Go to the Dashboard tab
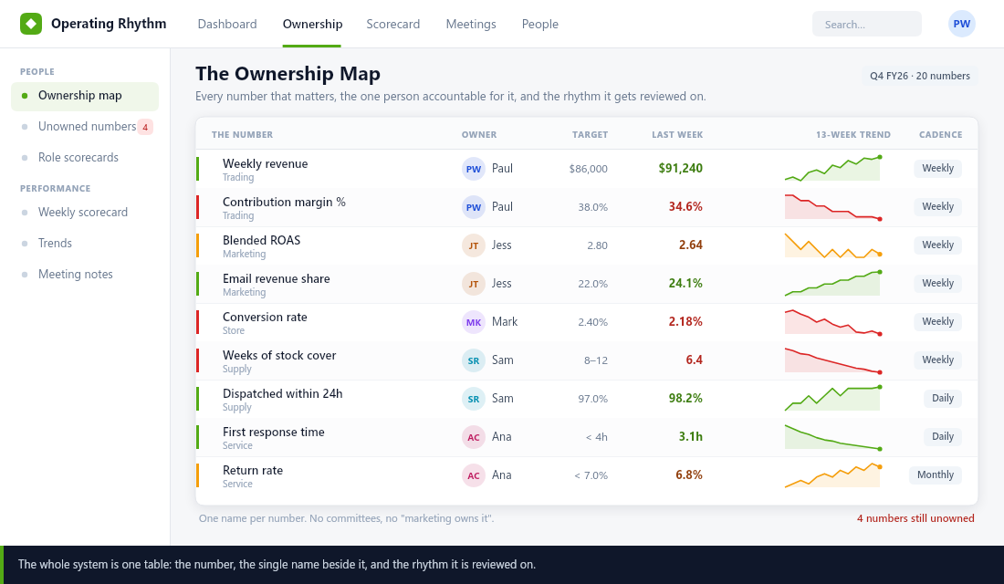1004x584 pixels. point(227,24)
